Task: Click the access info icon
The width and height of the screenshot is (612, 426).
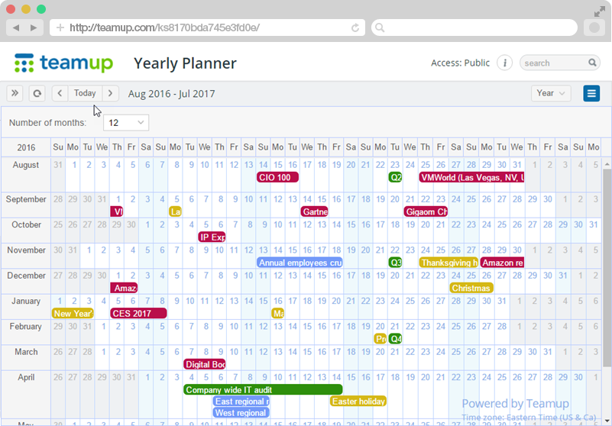Action: [x=504, y=63]
